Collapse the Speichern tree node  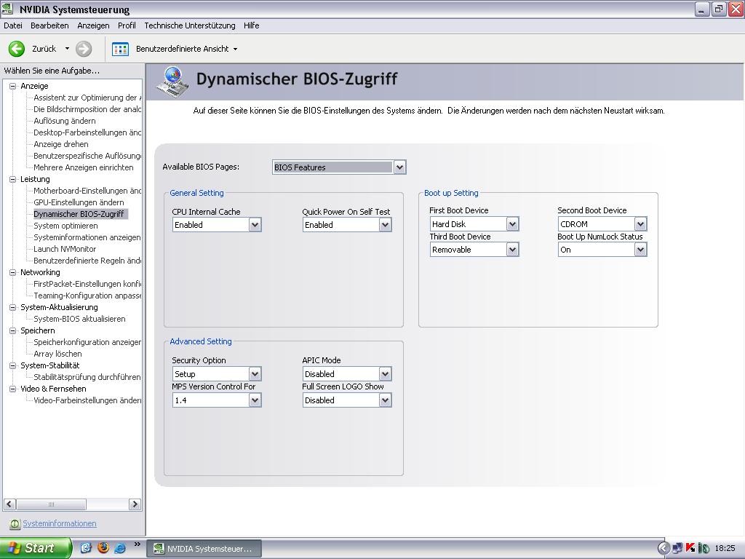(x=13, y=330)
